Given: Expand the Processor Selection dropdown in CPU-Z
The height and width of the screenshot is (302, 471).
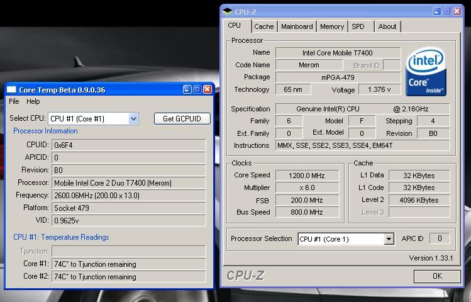Looking at the screenshot, I should coord(389,239).
